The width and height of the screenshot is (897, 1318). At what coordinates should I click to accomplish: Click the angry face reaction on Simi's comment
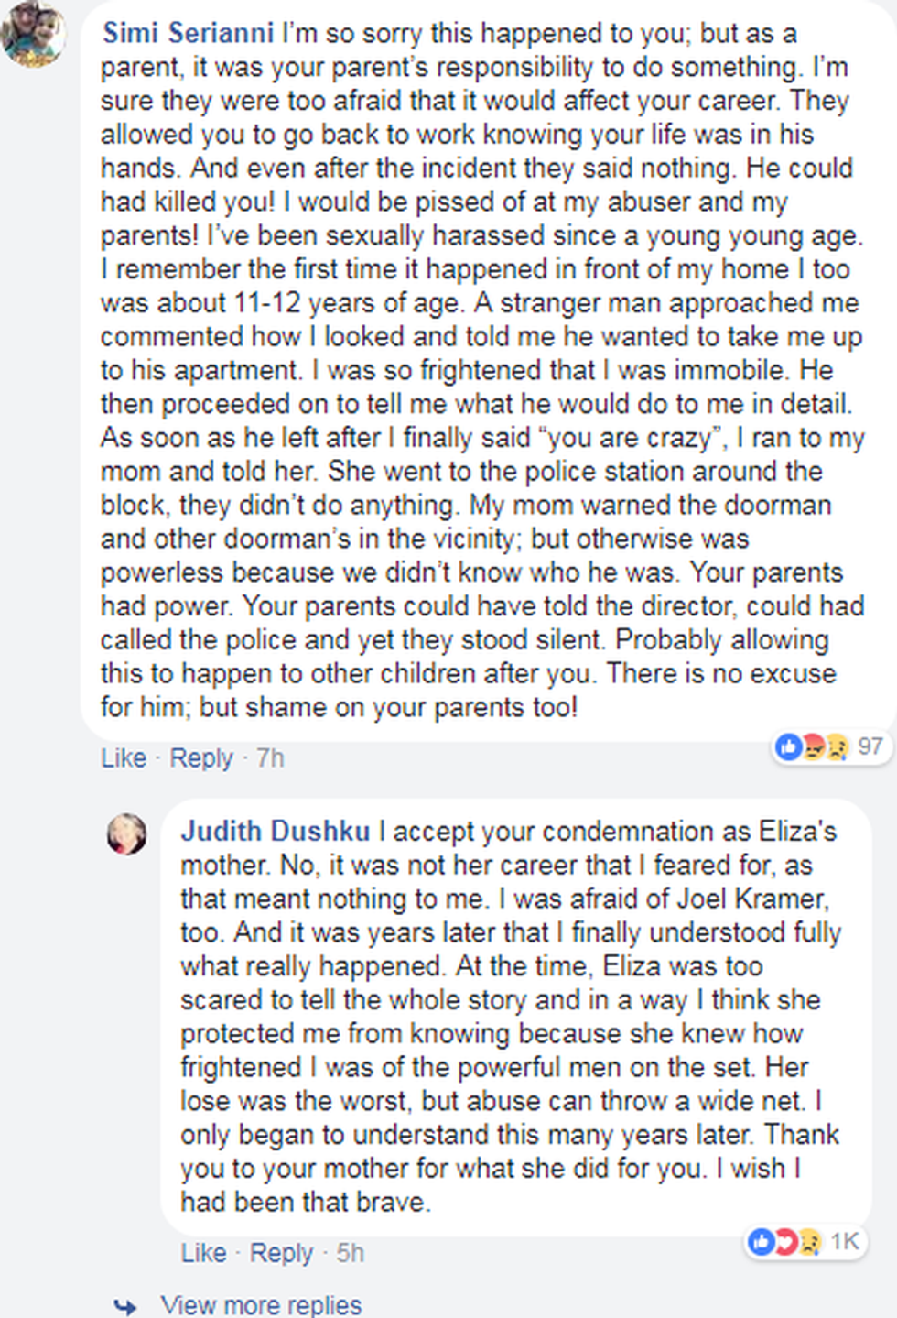tap(813, 747)
